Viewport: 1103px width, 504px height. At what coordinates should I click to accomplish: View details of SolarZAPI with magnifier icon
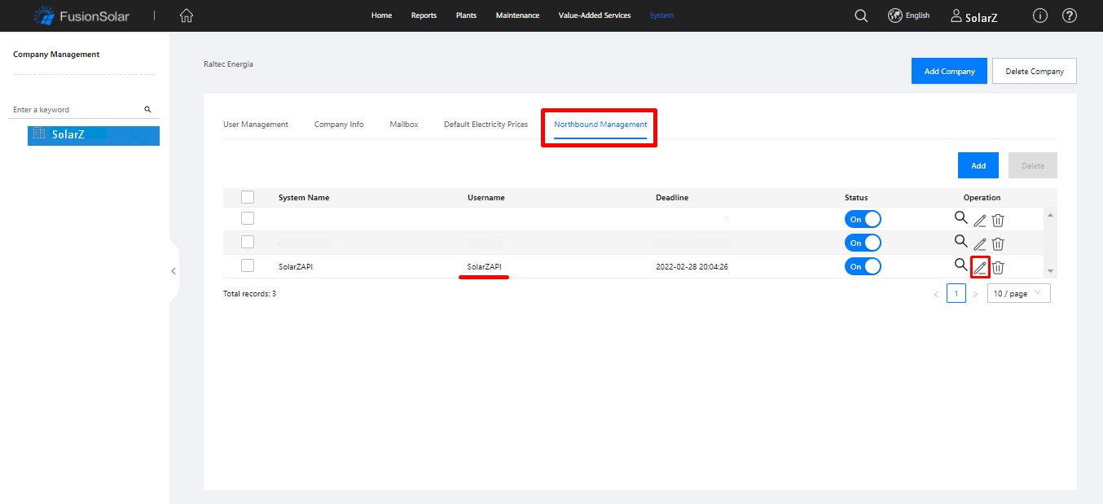(x=961, y=265)
